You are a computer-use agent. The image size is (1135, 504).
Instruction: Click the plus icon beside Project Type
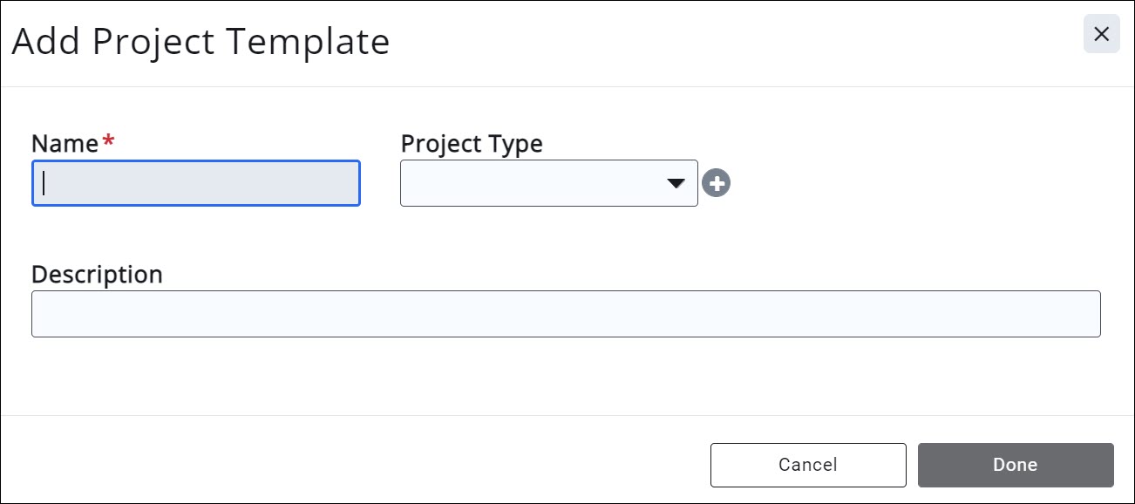(x=716, y=183)
